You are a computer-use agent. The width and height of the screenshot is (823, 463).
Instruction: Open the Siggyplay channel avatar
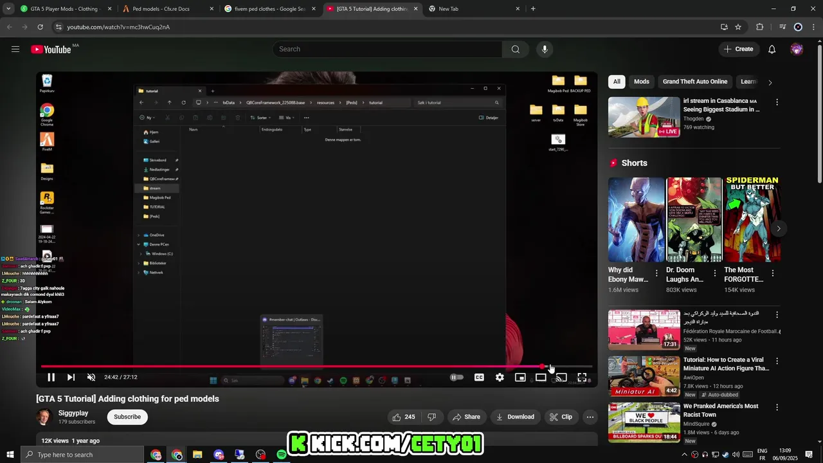pos(44,417)
